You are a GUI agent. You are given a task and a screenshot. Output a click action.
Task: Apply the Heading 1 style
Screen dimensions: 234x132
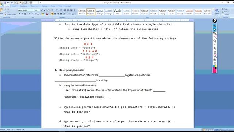[100, 12]
